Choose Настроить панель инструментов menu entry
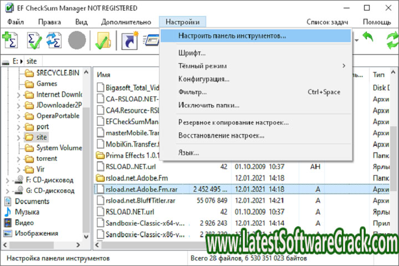Screen dimensions: 399x266 coord(255,35)
